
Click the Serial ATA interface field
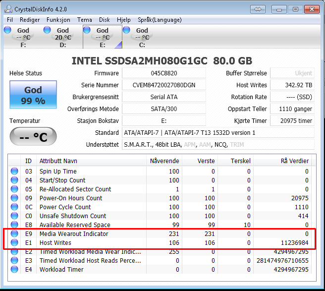[x=164, y=97]
